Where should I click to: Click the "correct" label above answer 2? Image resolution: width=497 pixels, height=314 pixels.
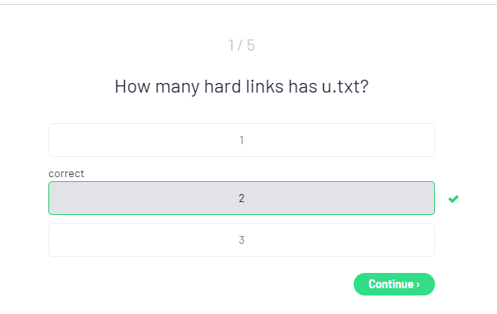[66, 174]
